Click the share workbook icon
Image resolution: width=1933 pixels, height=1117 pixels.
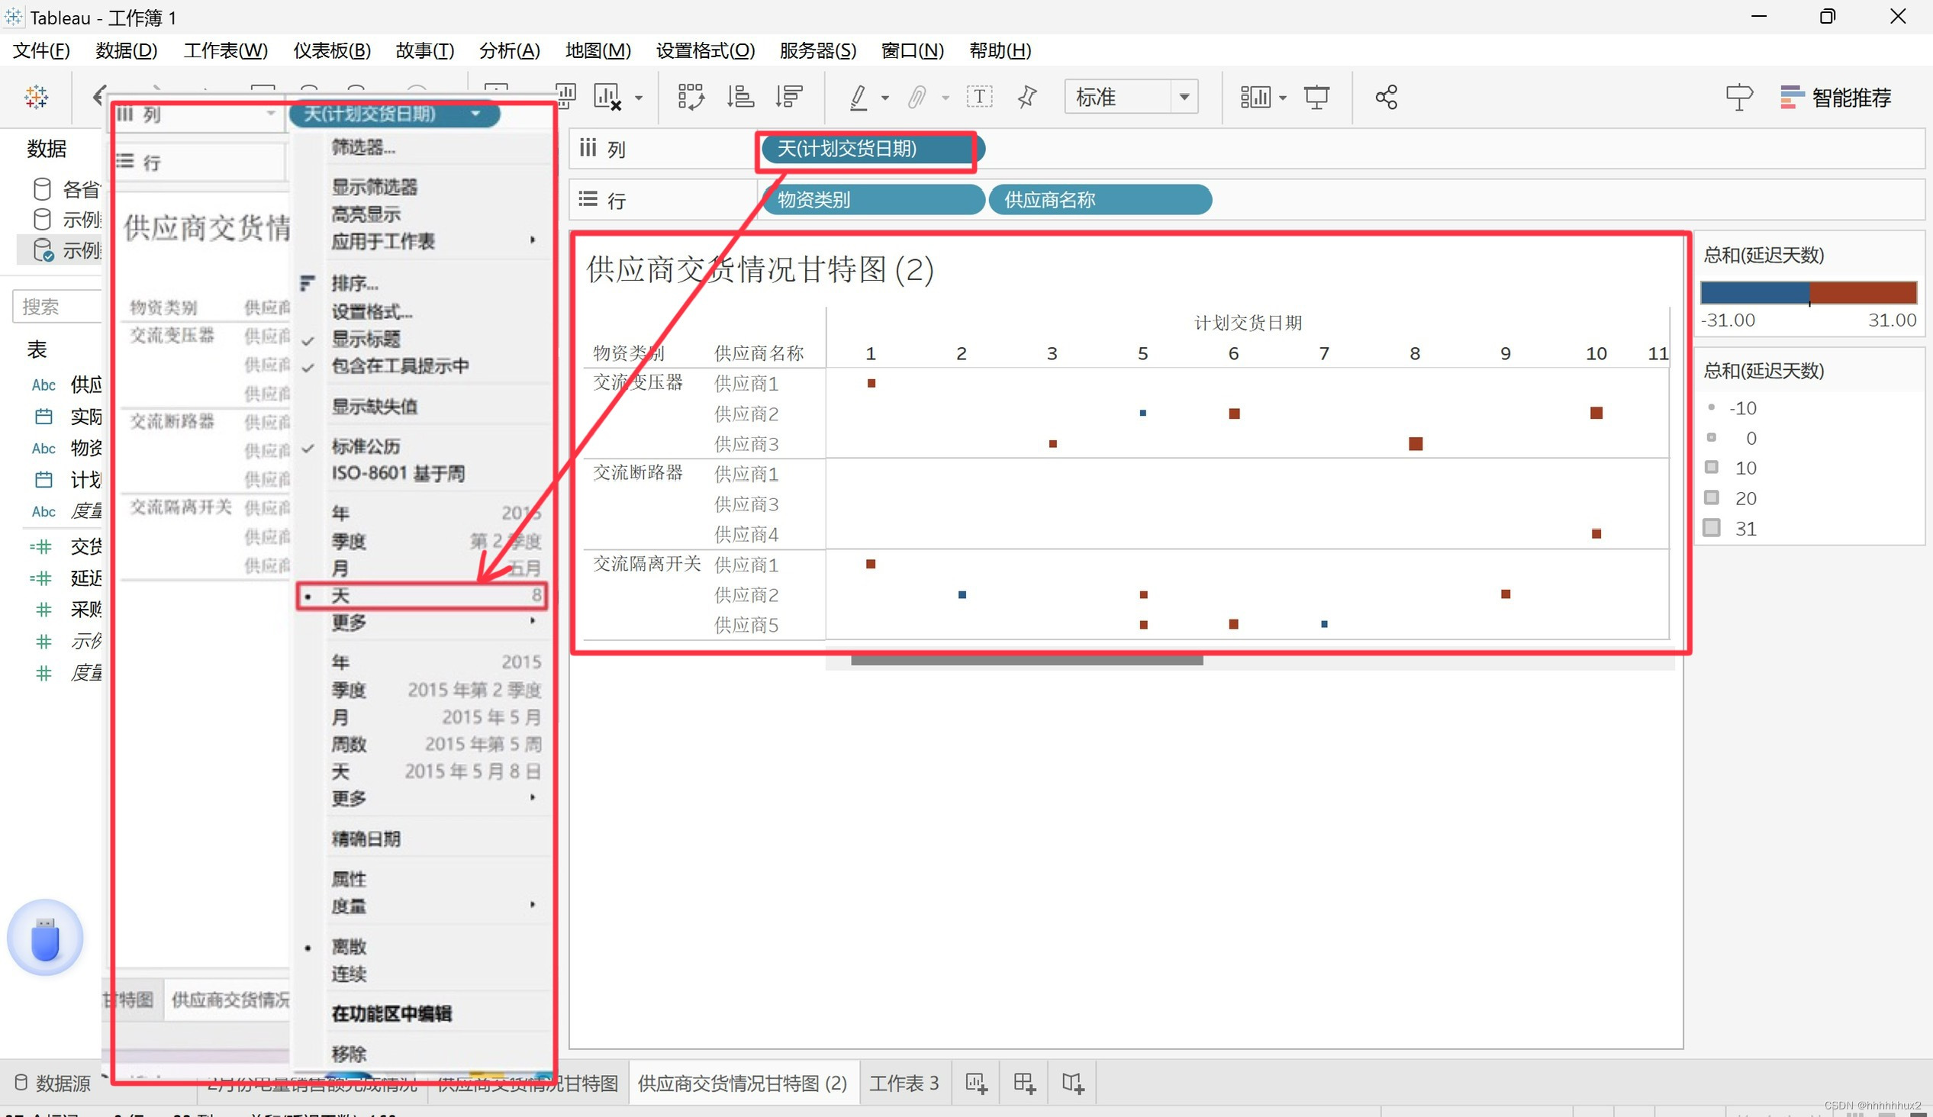tap(1386, 98)
